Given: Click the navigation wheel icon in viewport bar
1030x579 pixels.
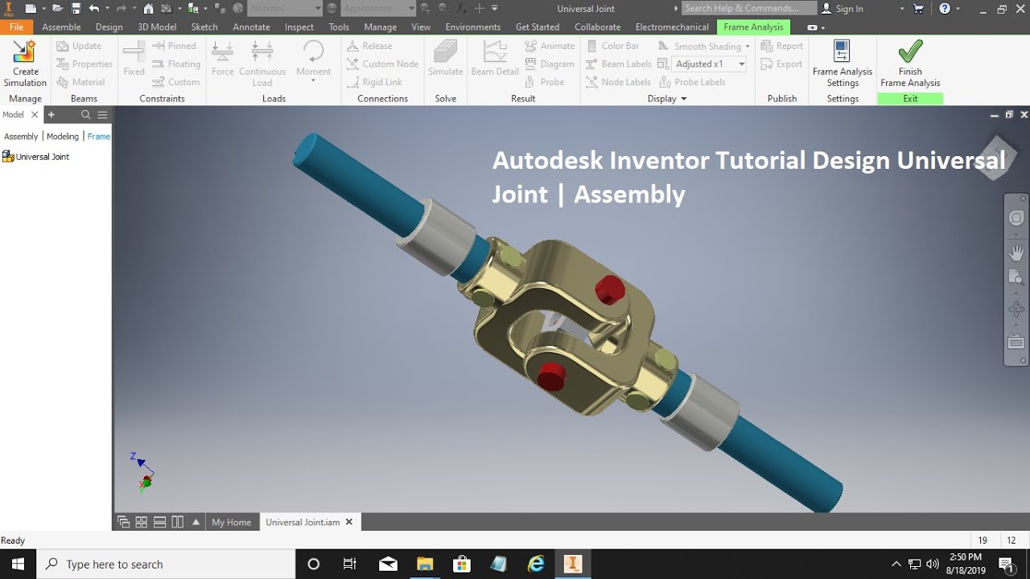Looking at the screenshot, I should pos(1016,218).
